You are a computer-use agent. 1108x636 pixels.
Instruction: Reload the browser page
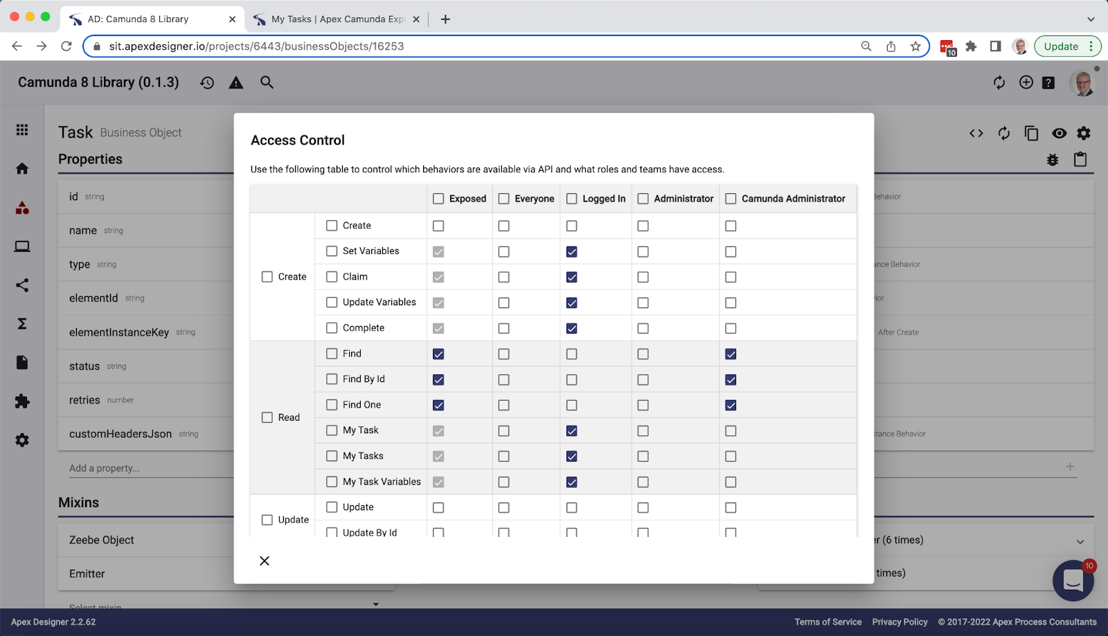coord(66,46)
